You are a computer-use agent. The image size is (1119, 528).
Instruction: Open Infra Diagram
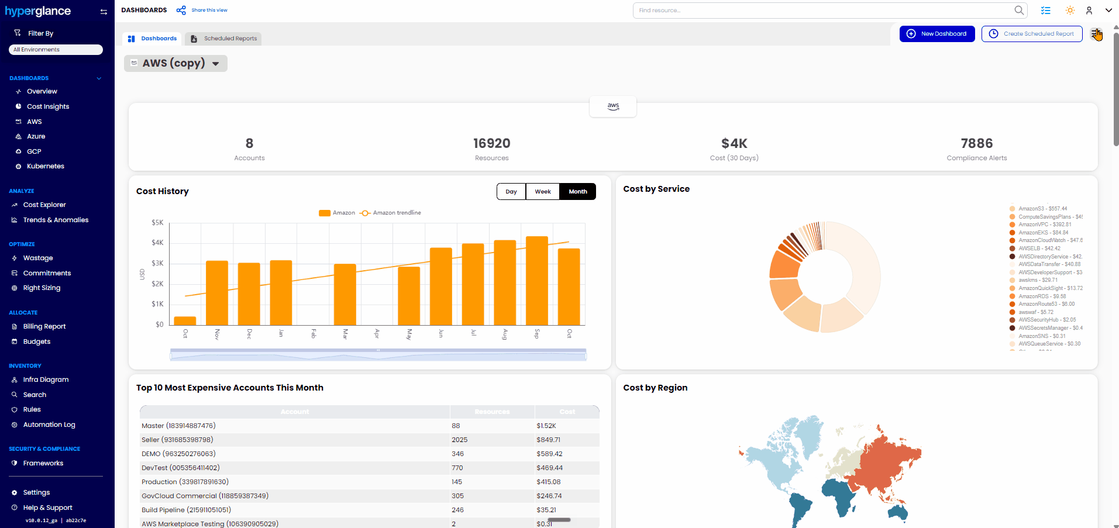coord(46,379)
